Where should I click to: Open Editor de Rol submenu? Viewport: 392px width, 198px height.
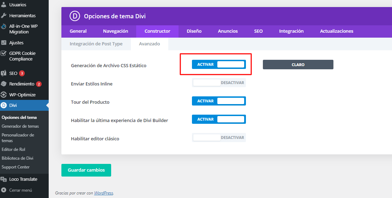[13, 149]
